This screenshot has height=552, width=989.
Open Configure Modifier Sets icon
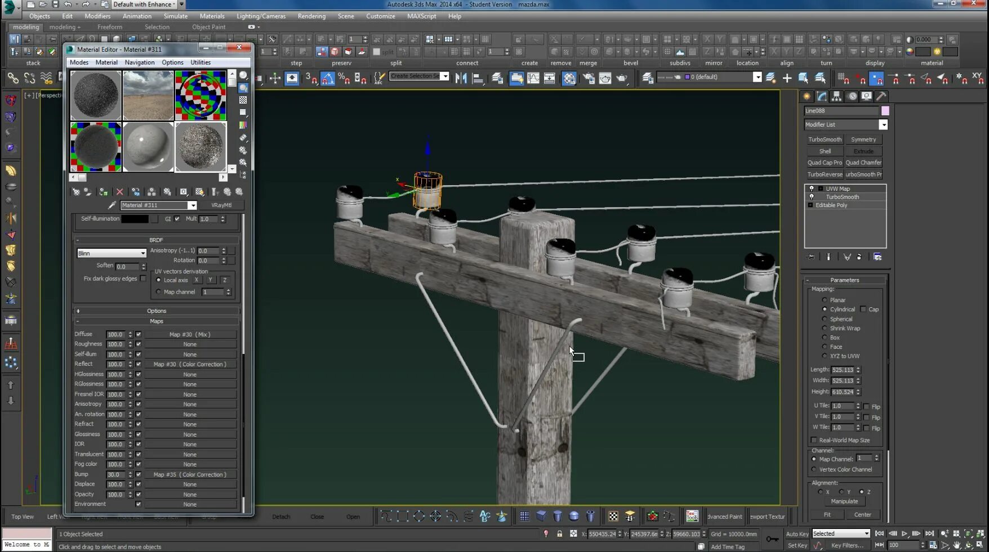point(877,257)
